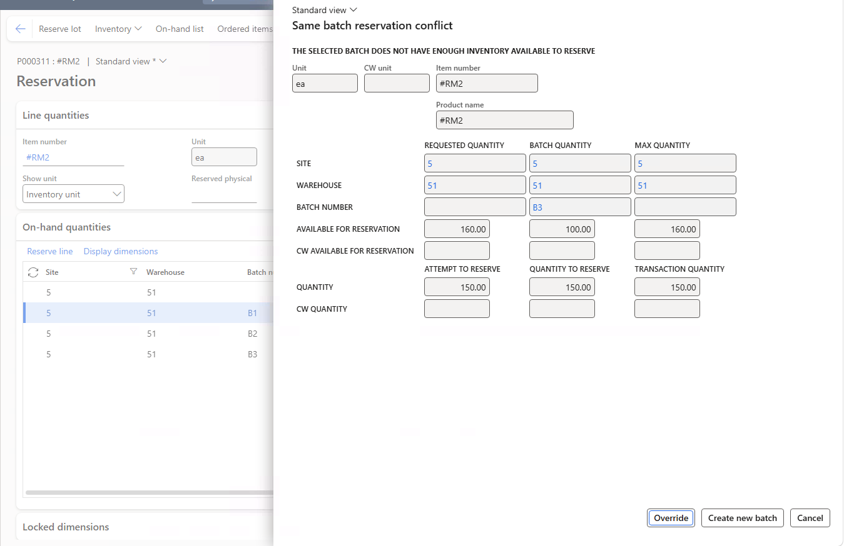The width and height of the screenshot is (844, 546).
Task: Open the On-hand list menu item
Action: tap(180, 29)
